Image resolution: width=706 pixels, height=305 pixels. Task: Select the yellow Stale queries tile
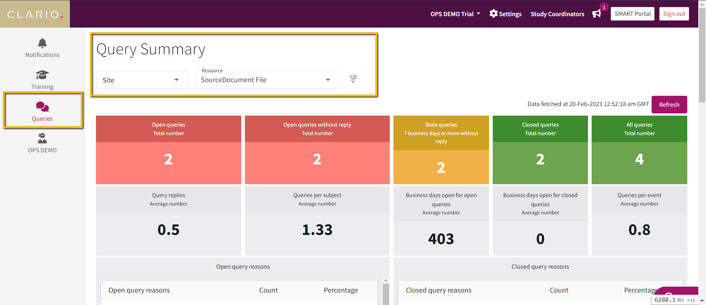[x=441, y=150]
